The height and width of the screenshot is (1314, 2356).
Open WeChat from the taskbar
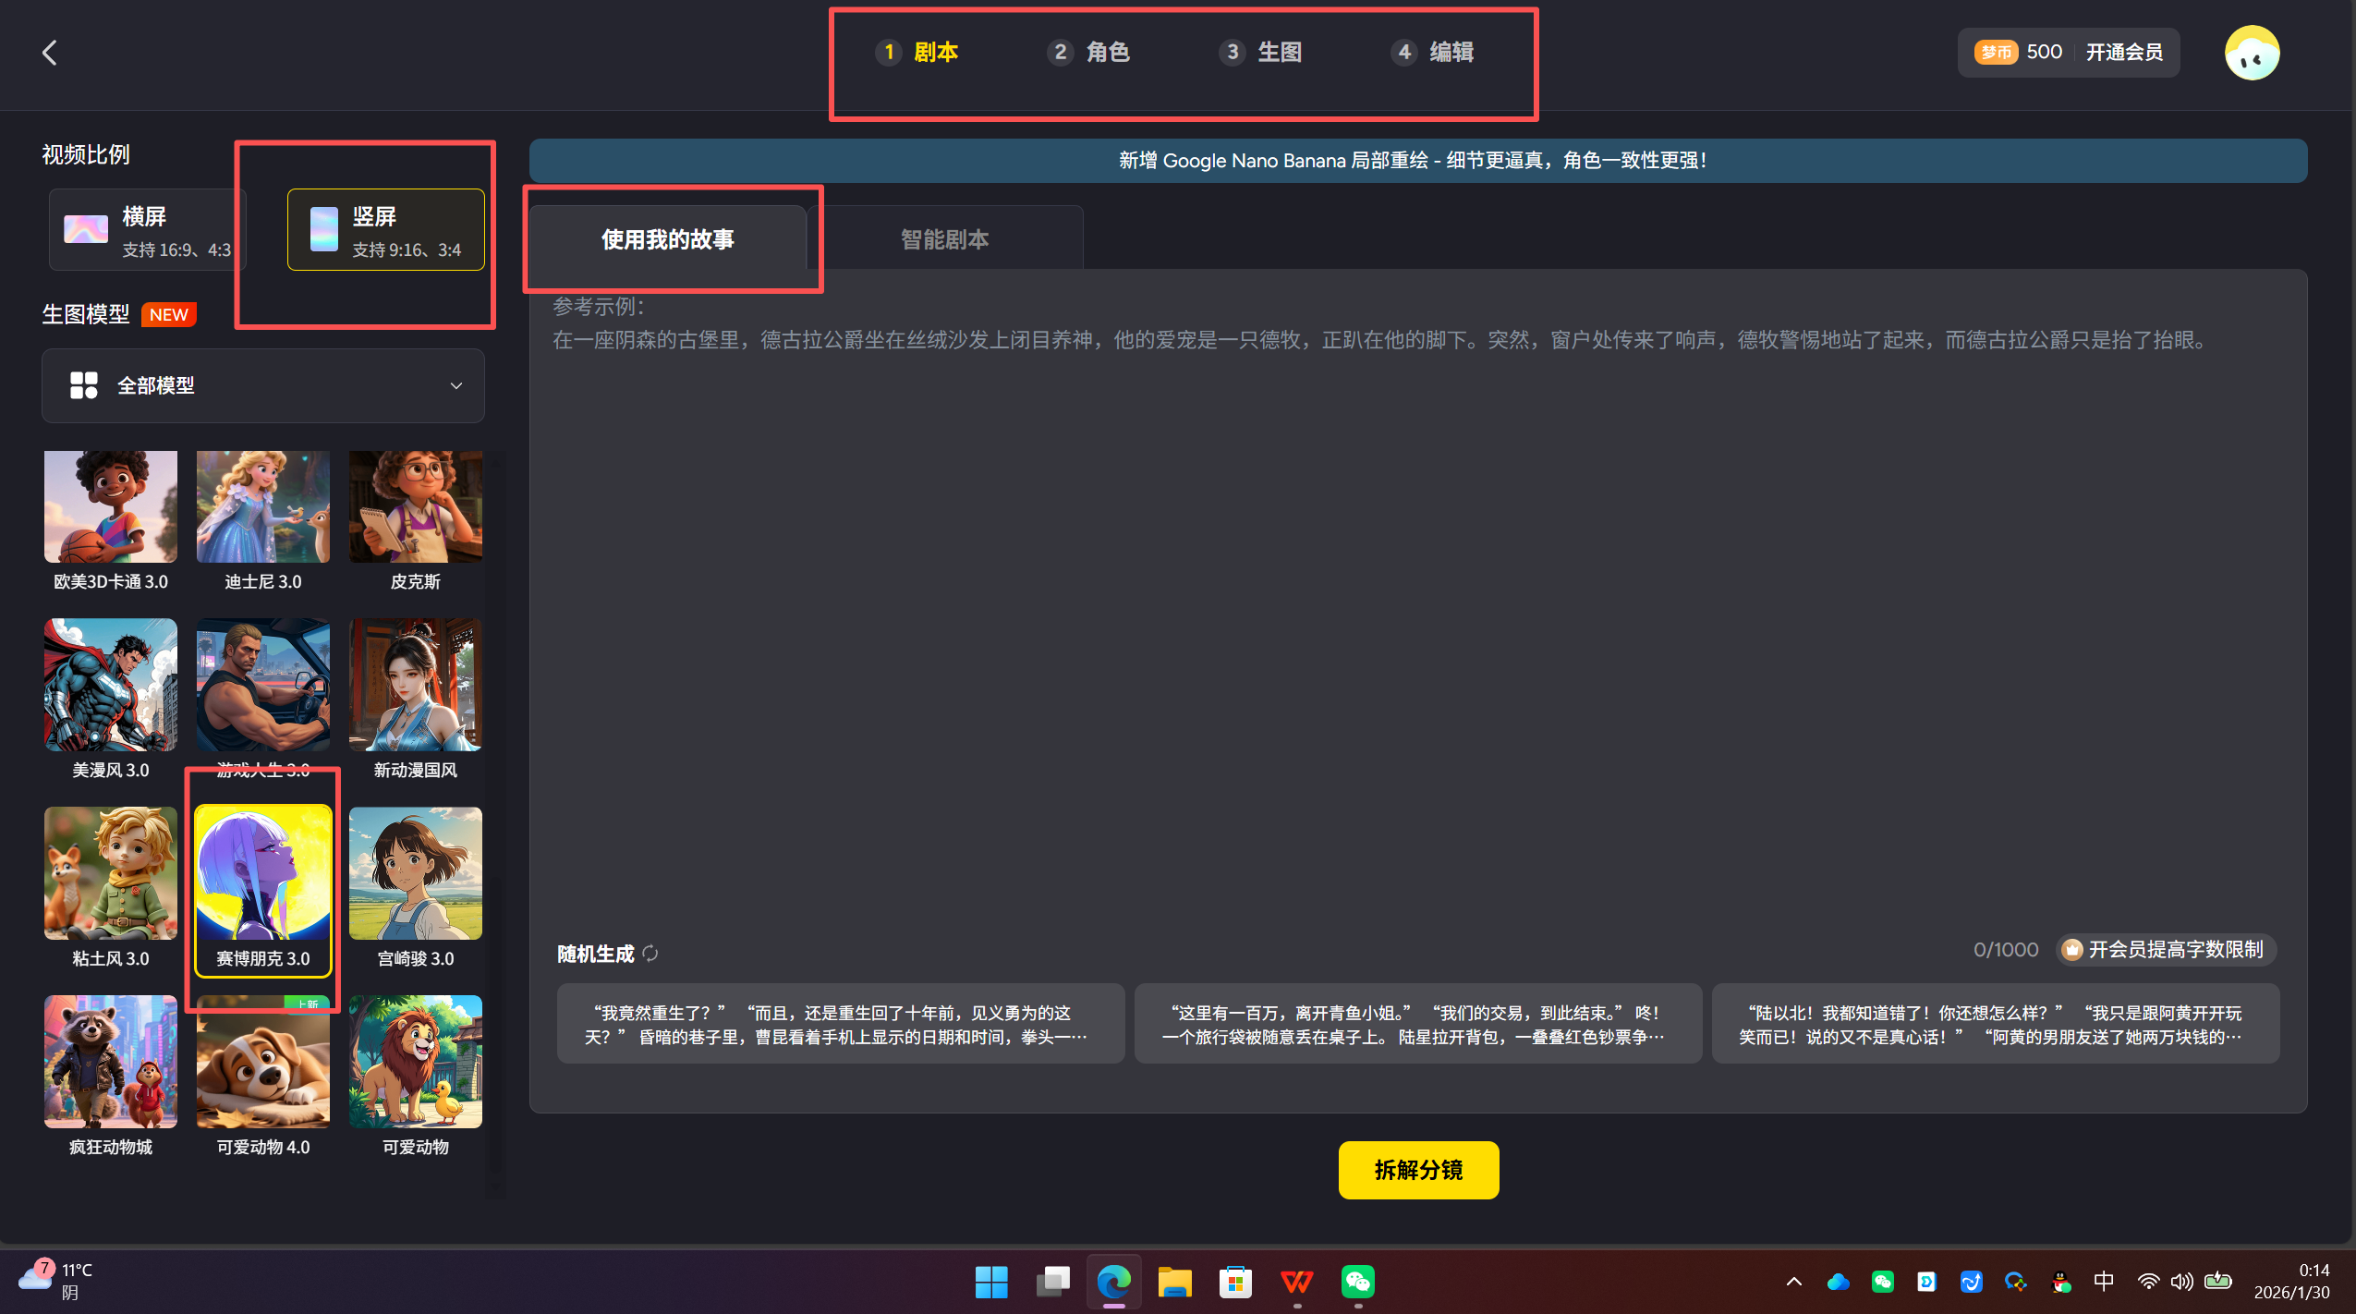[1357, 1283]
